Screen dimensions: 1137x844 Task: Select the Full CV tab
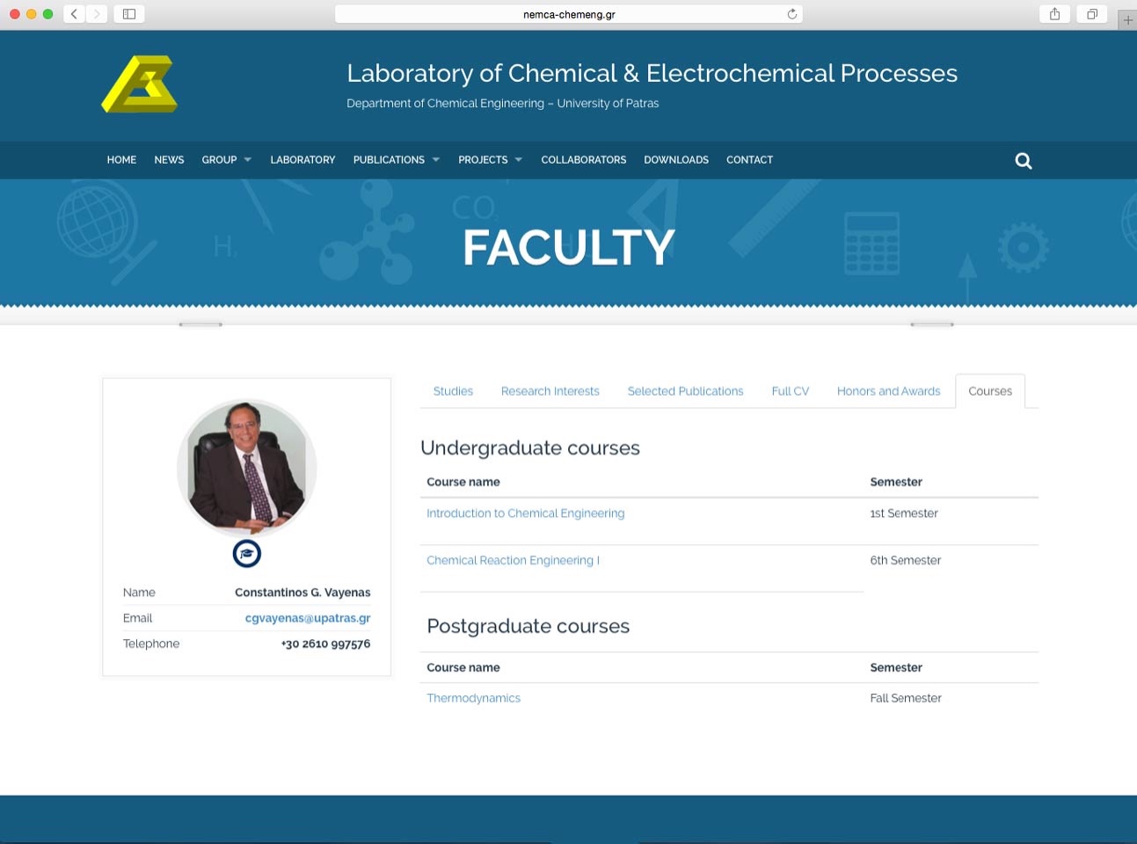(790, 391)
